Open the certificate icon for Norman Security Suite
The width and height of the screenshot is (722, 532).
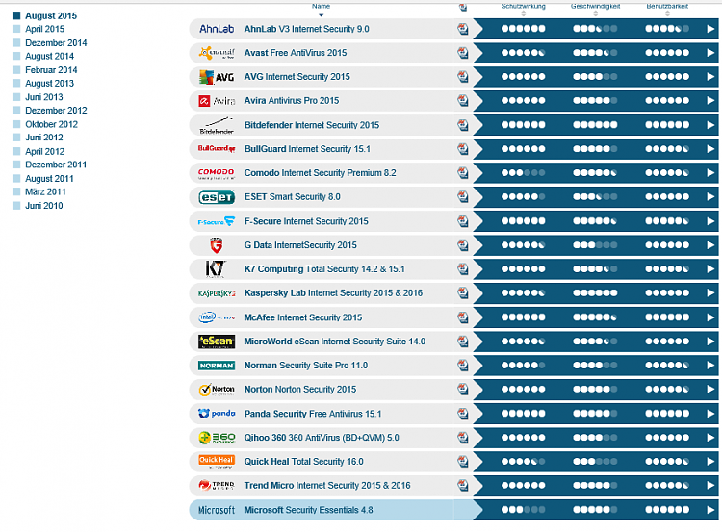[463, 366]
